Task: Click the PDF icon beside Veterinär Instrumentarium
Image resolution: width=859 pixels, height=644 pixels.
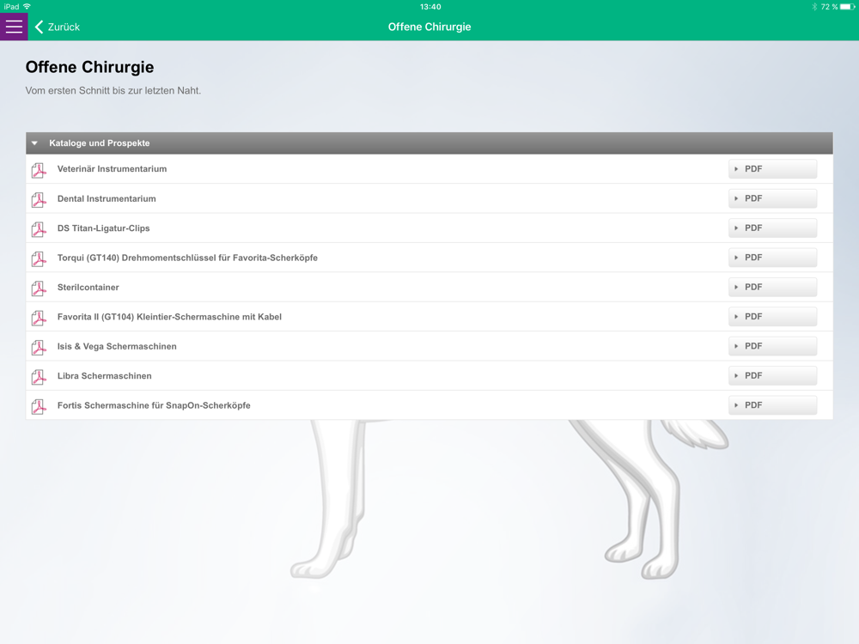Action: click(x=39, y=170)
